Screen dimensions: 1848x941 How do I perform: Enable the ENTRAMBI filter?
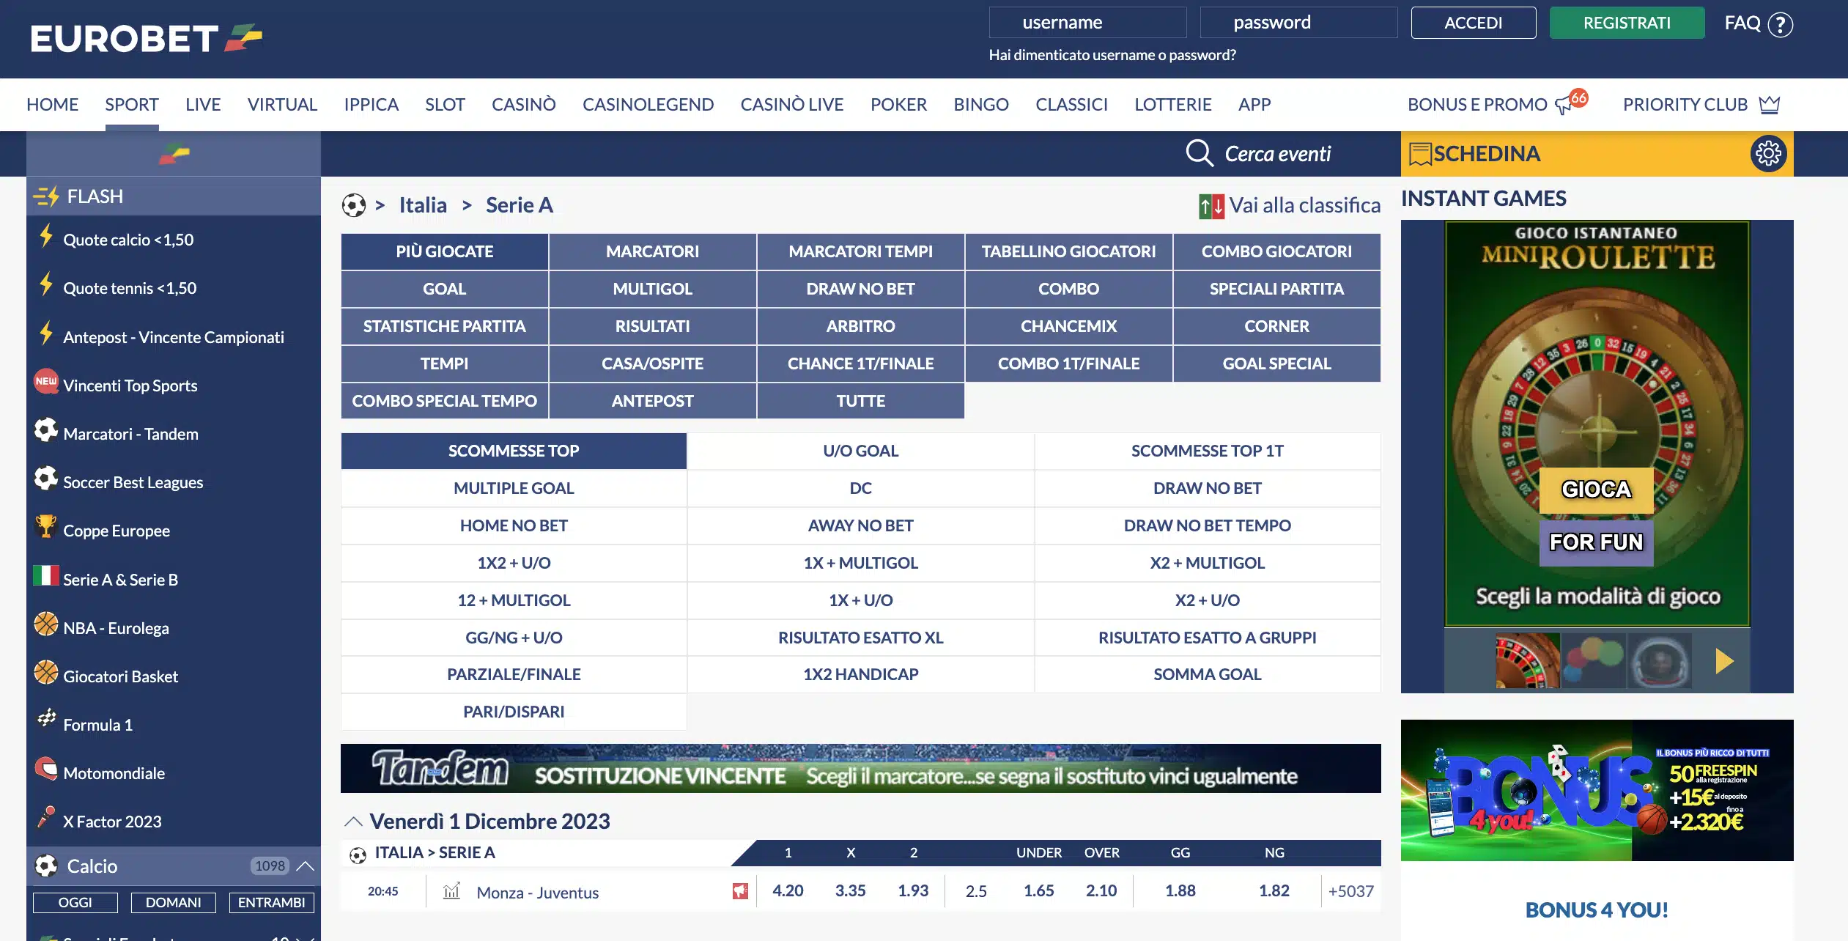point(271,902)
